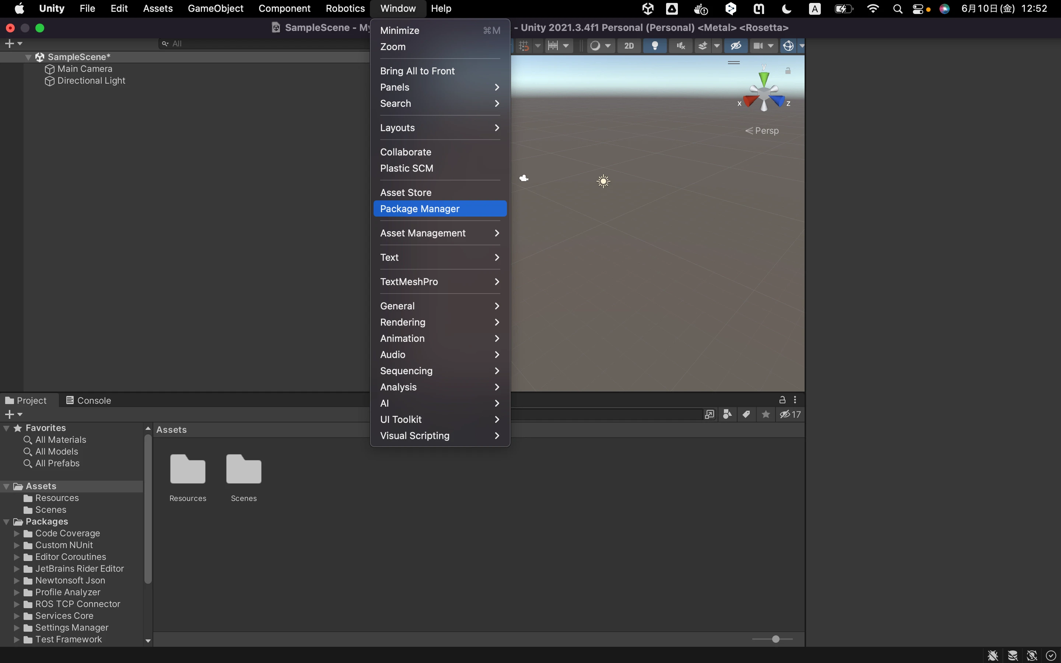Screen dimensions: 1061x663
Task: Open the Robotics menu in menu bar
Action: point(345,8)
